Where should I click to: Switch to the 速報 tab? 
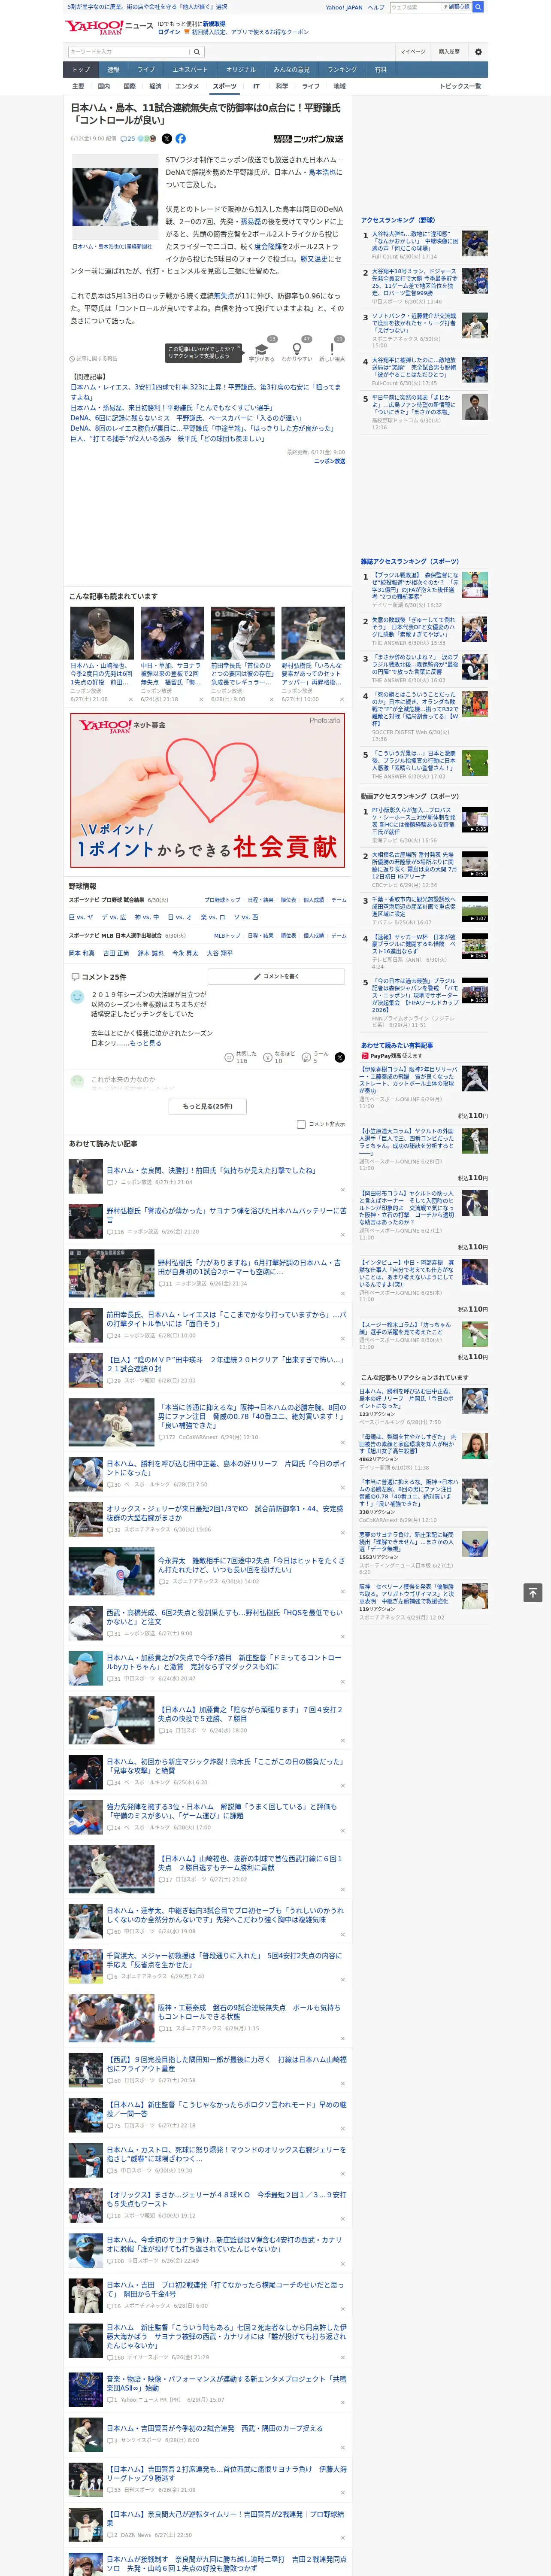point(113,70)
